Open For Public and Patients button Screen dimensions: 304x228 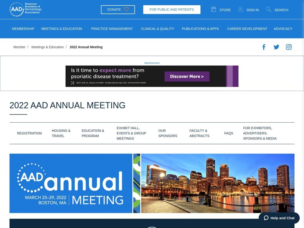[x=172, y=9]
